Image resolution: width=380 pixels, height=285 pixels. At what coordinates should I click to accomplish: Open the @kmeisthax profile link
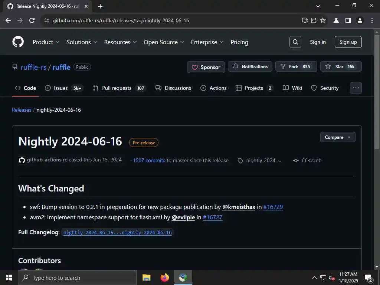[239, 207]
